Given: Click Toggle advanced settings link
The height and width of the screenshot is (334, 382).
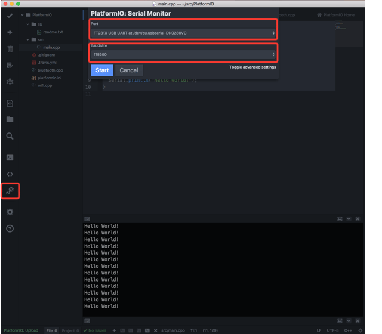Looking at the screenshot, I should [252, 67].
